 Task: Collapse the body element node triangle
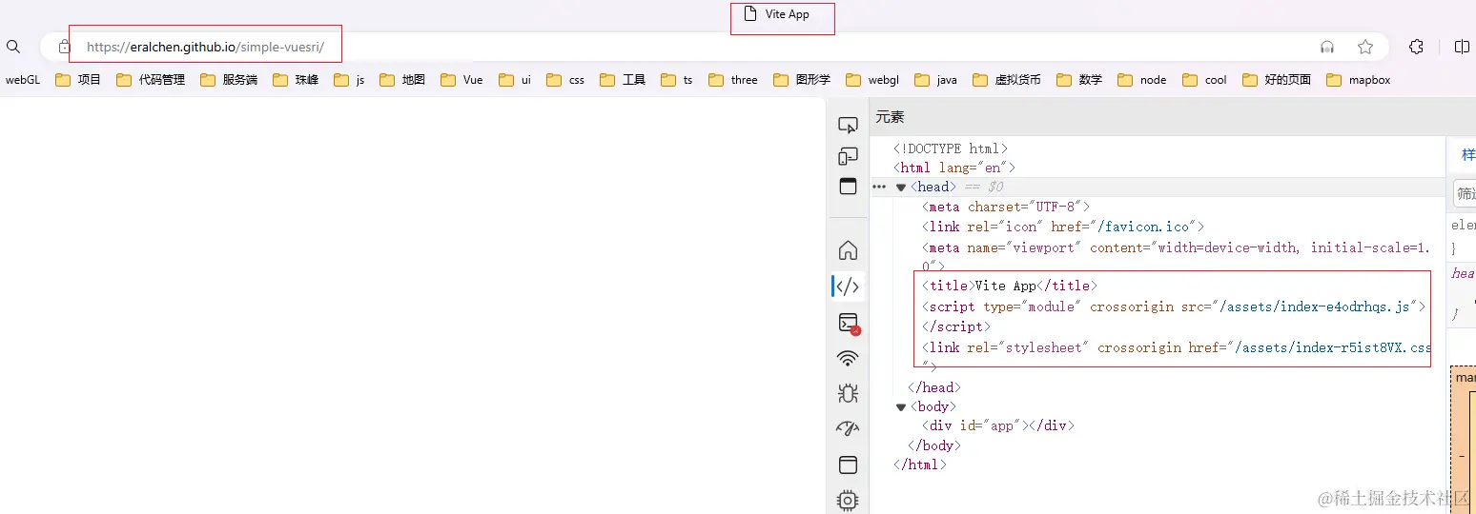coord(901,407)
